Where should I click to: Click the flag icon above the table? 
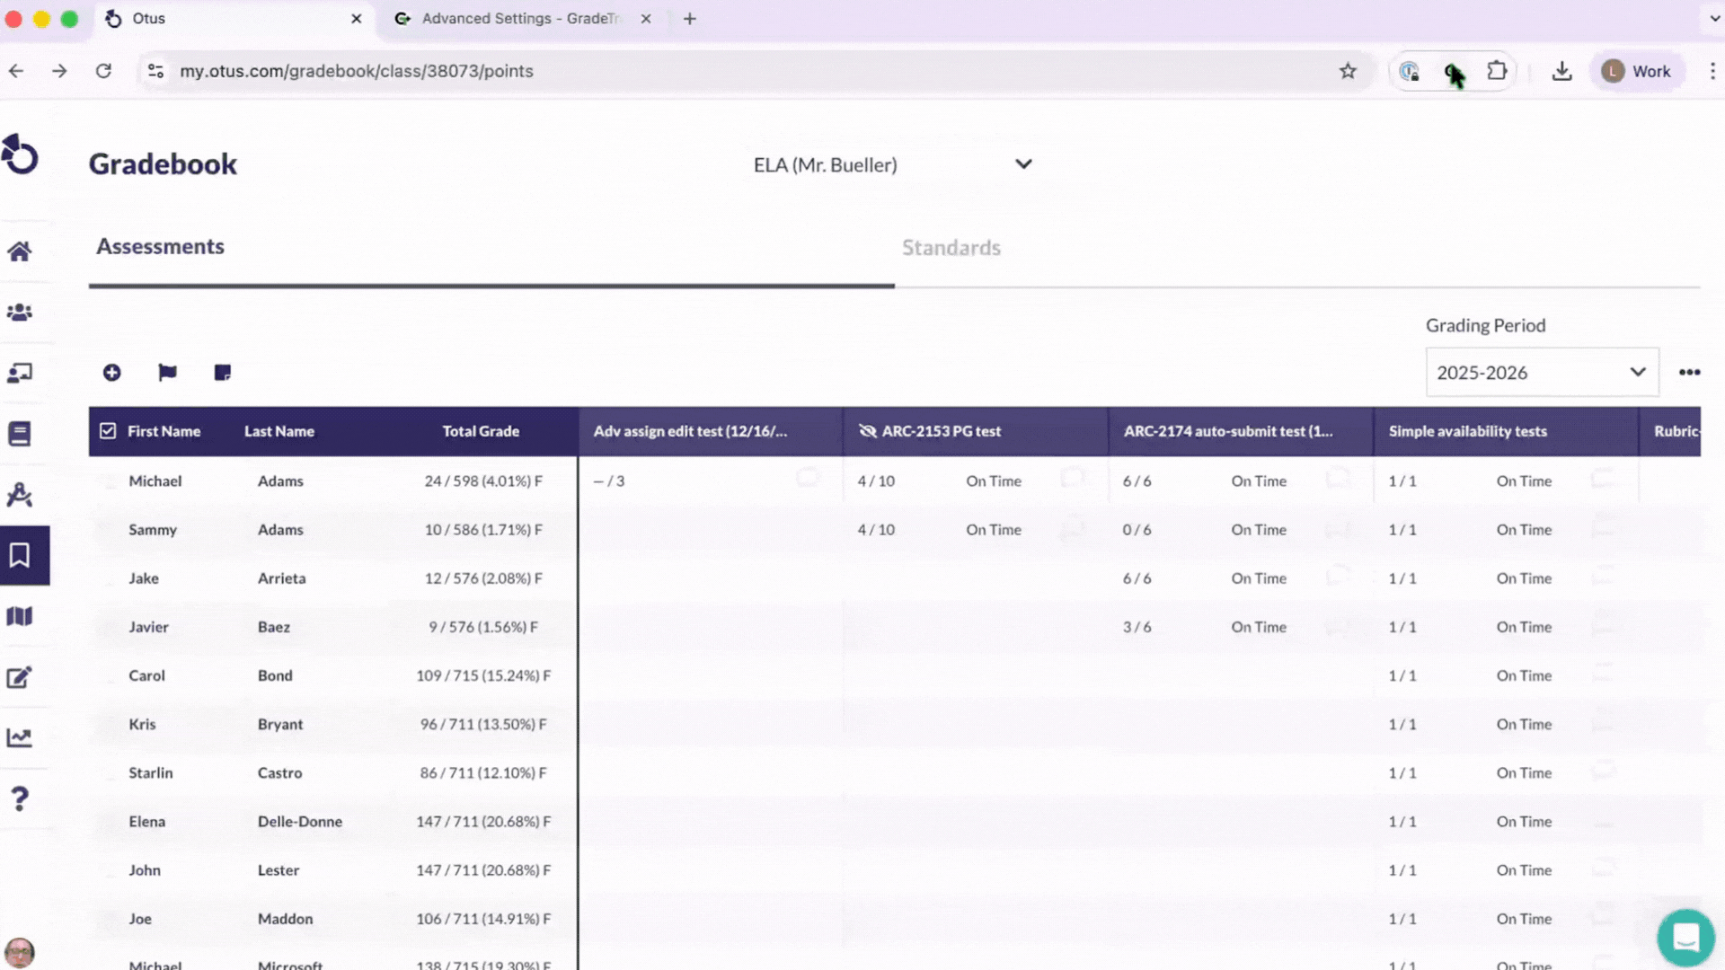pyautogui.click(x=167, y=373)
